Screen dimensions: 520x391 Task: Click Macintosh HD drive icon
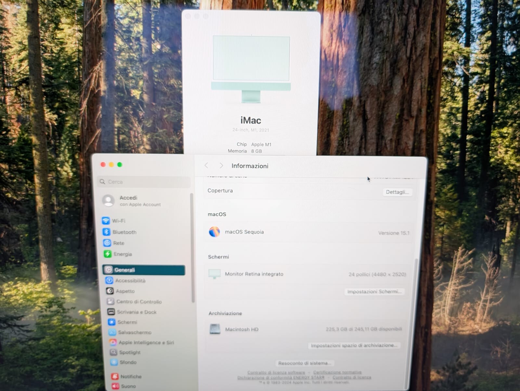tap(215, 329)
